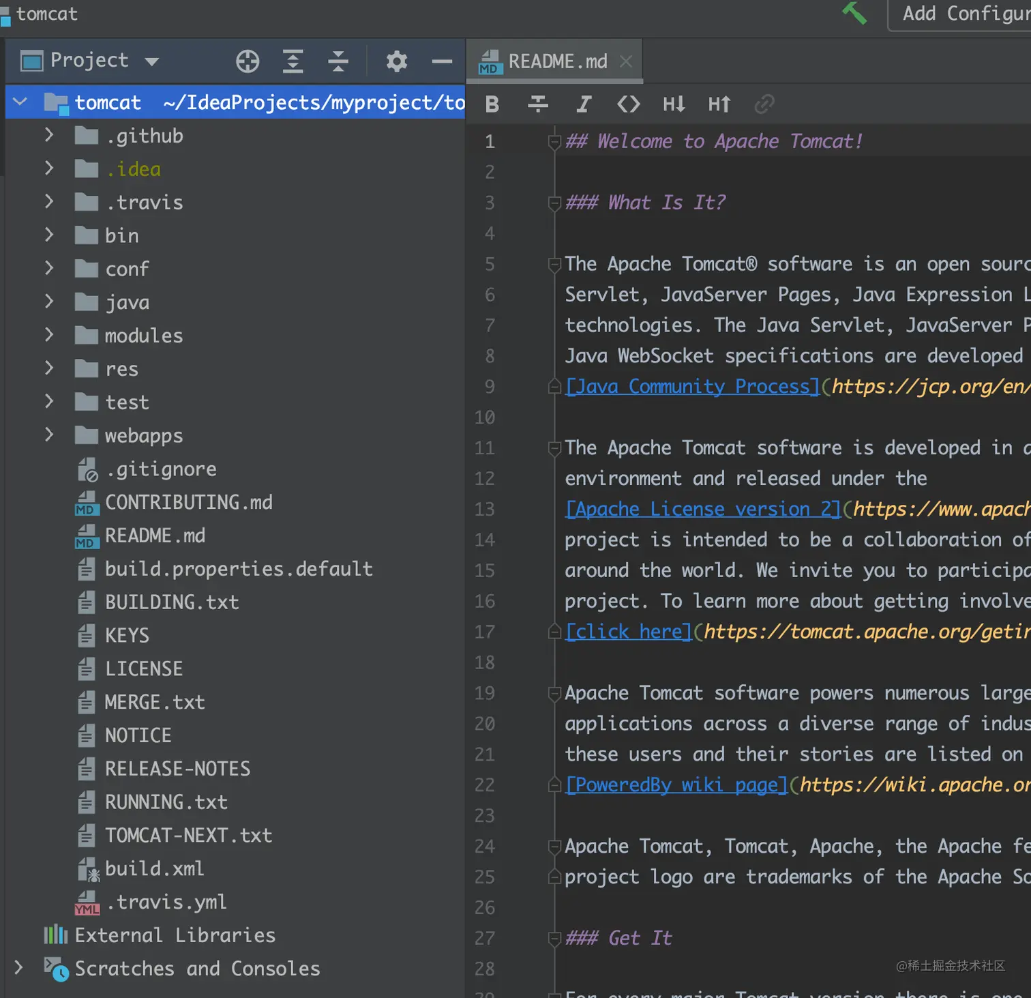Expand all items in Project panel
Screen dimensions: 1031x998
(x=293, y=61)
